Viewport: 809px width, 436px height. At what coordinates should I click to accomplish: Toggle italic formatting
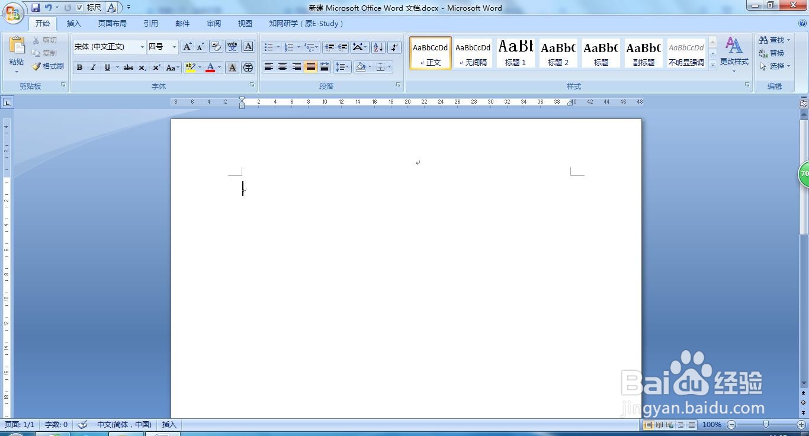click(x=93, y=68)
